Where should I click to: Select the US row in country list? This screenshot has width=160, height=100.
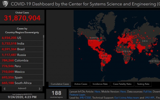pos(21,38)
